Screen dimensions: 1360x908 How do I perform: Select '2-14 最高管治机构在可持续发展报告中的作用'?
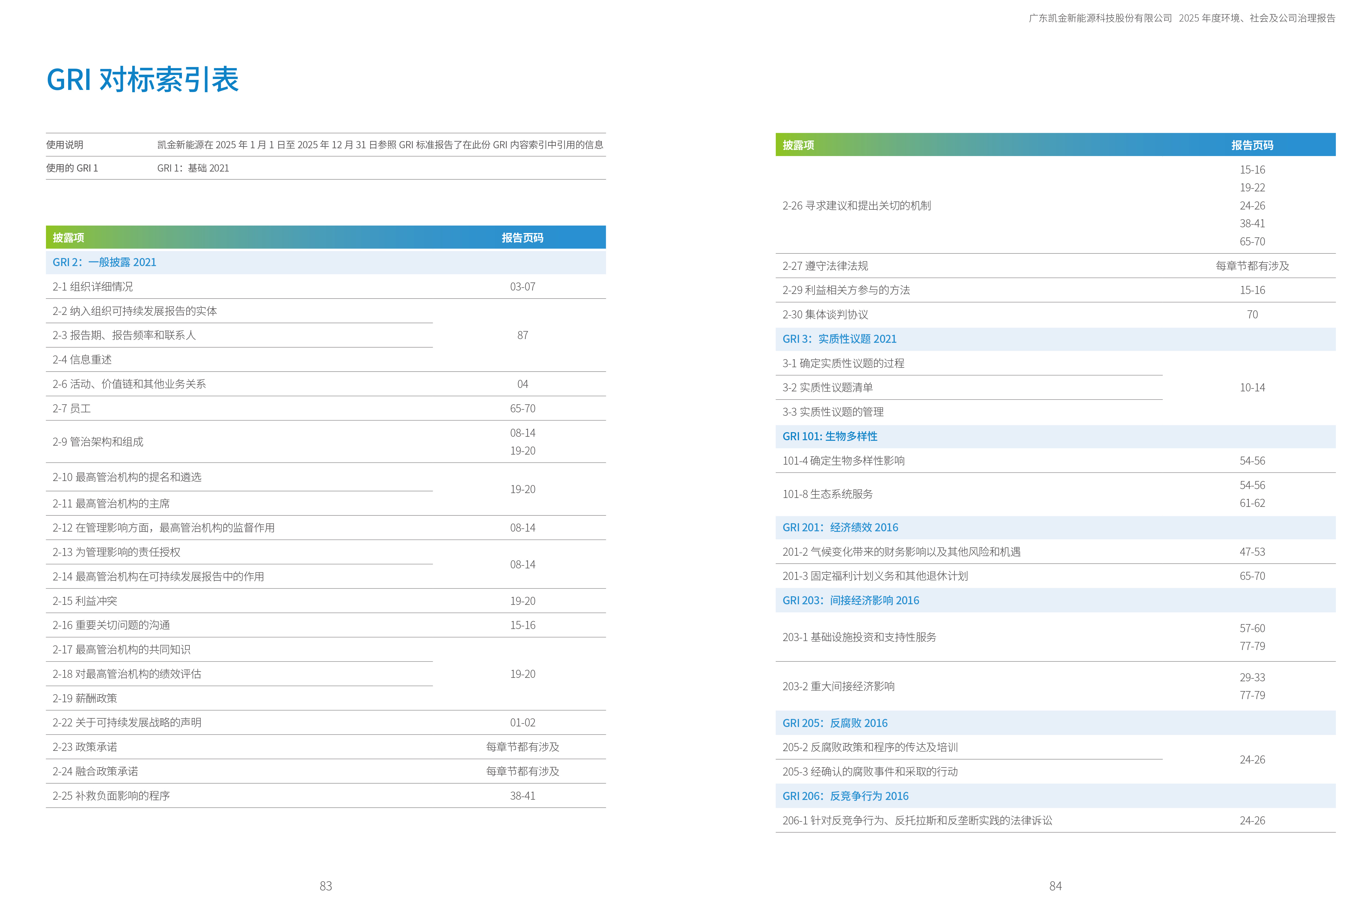pyautogui.click(x=158, y=577)
